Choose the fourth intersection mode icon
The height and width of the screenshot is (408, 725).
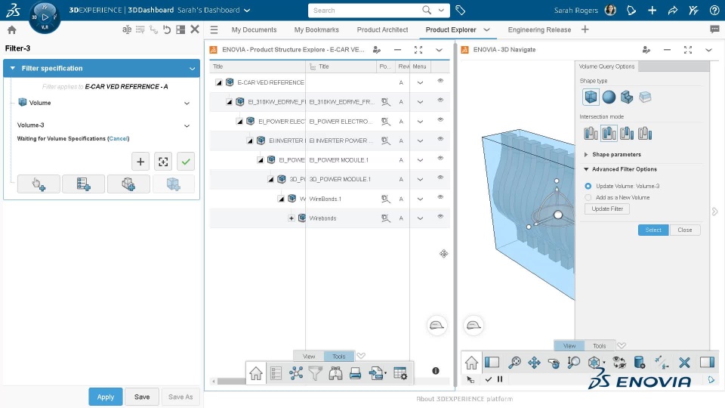click(x=645, y=133)
